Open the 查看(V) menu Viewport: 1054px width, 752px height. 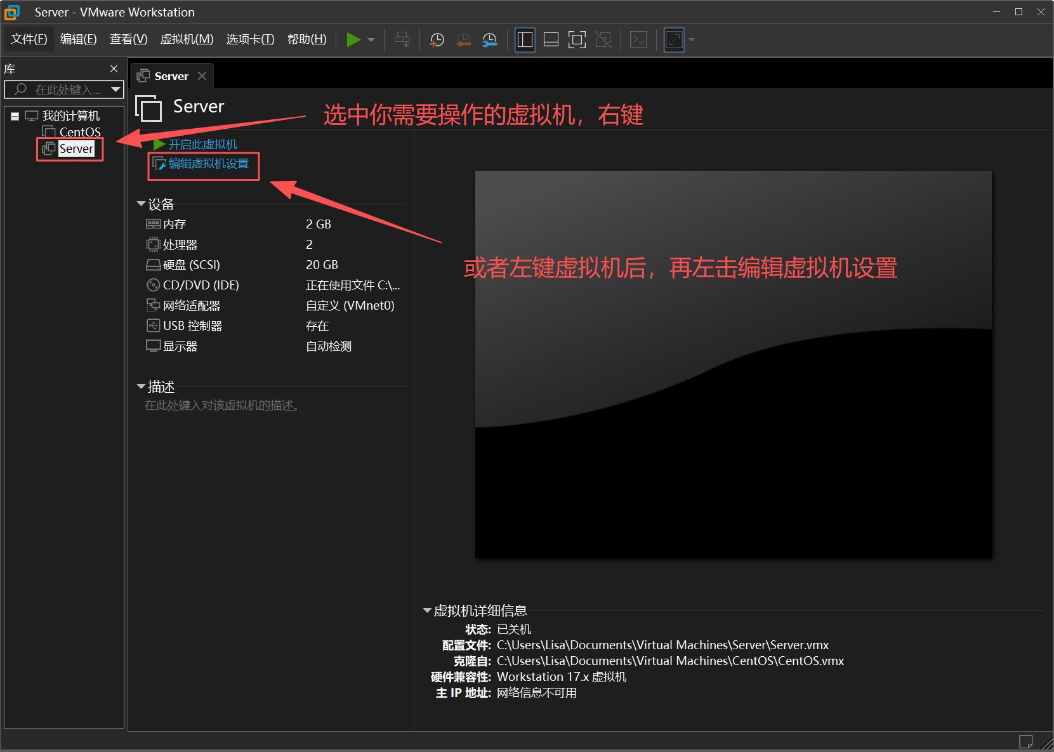128,39
